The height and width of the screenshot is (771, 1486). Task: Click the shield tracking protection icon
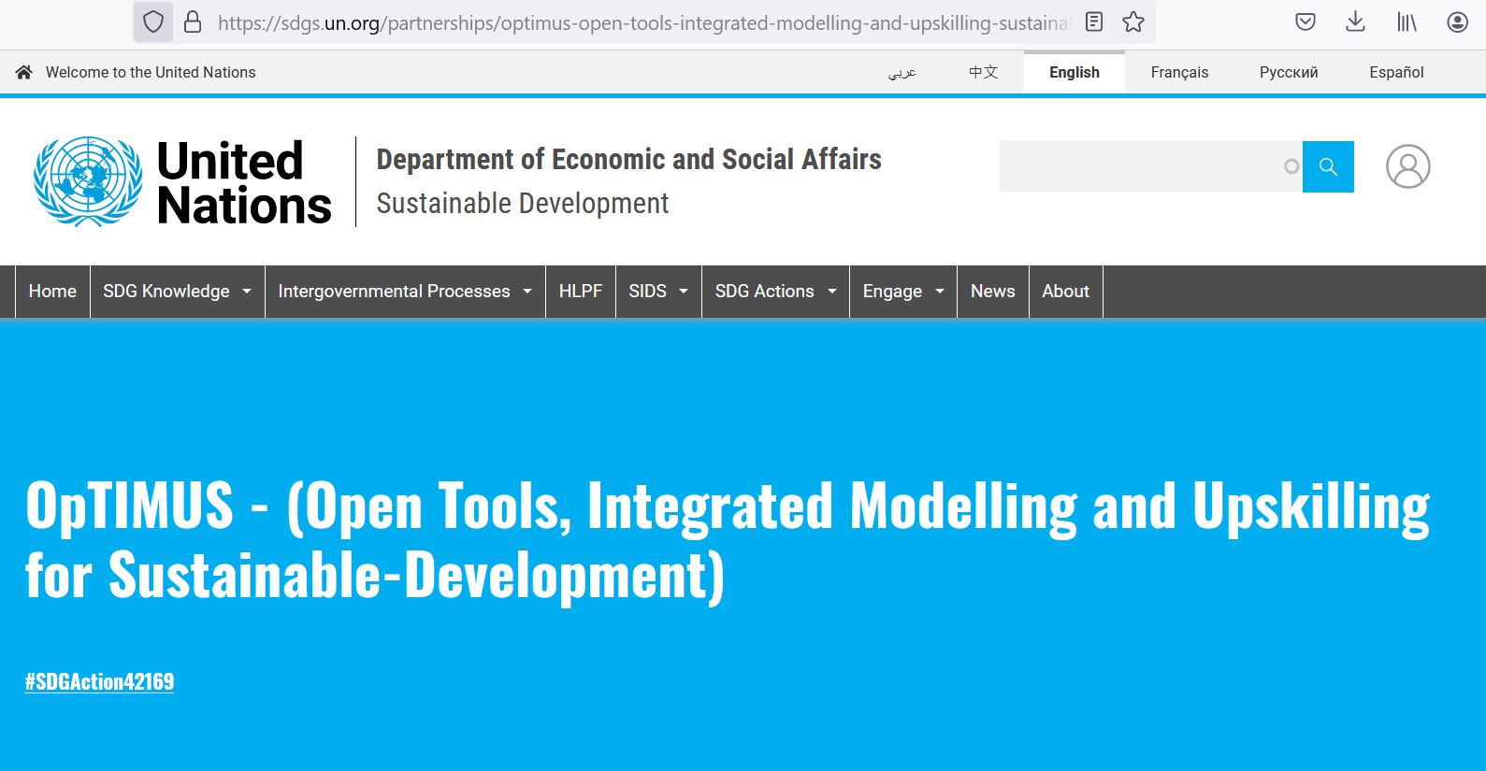153,22
